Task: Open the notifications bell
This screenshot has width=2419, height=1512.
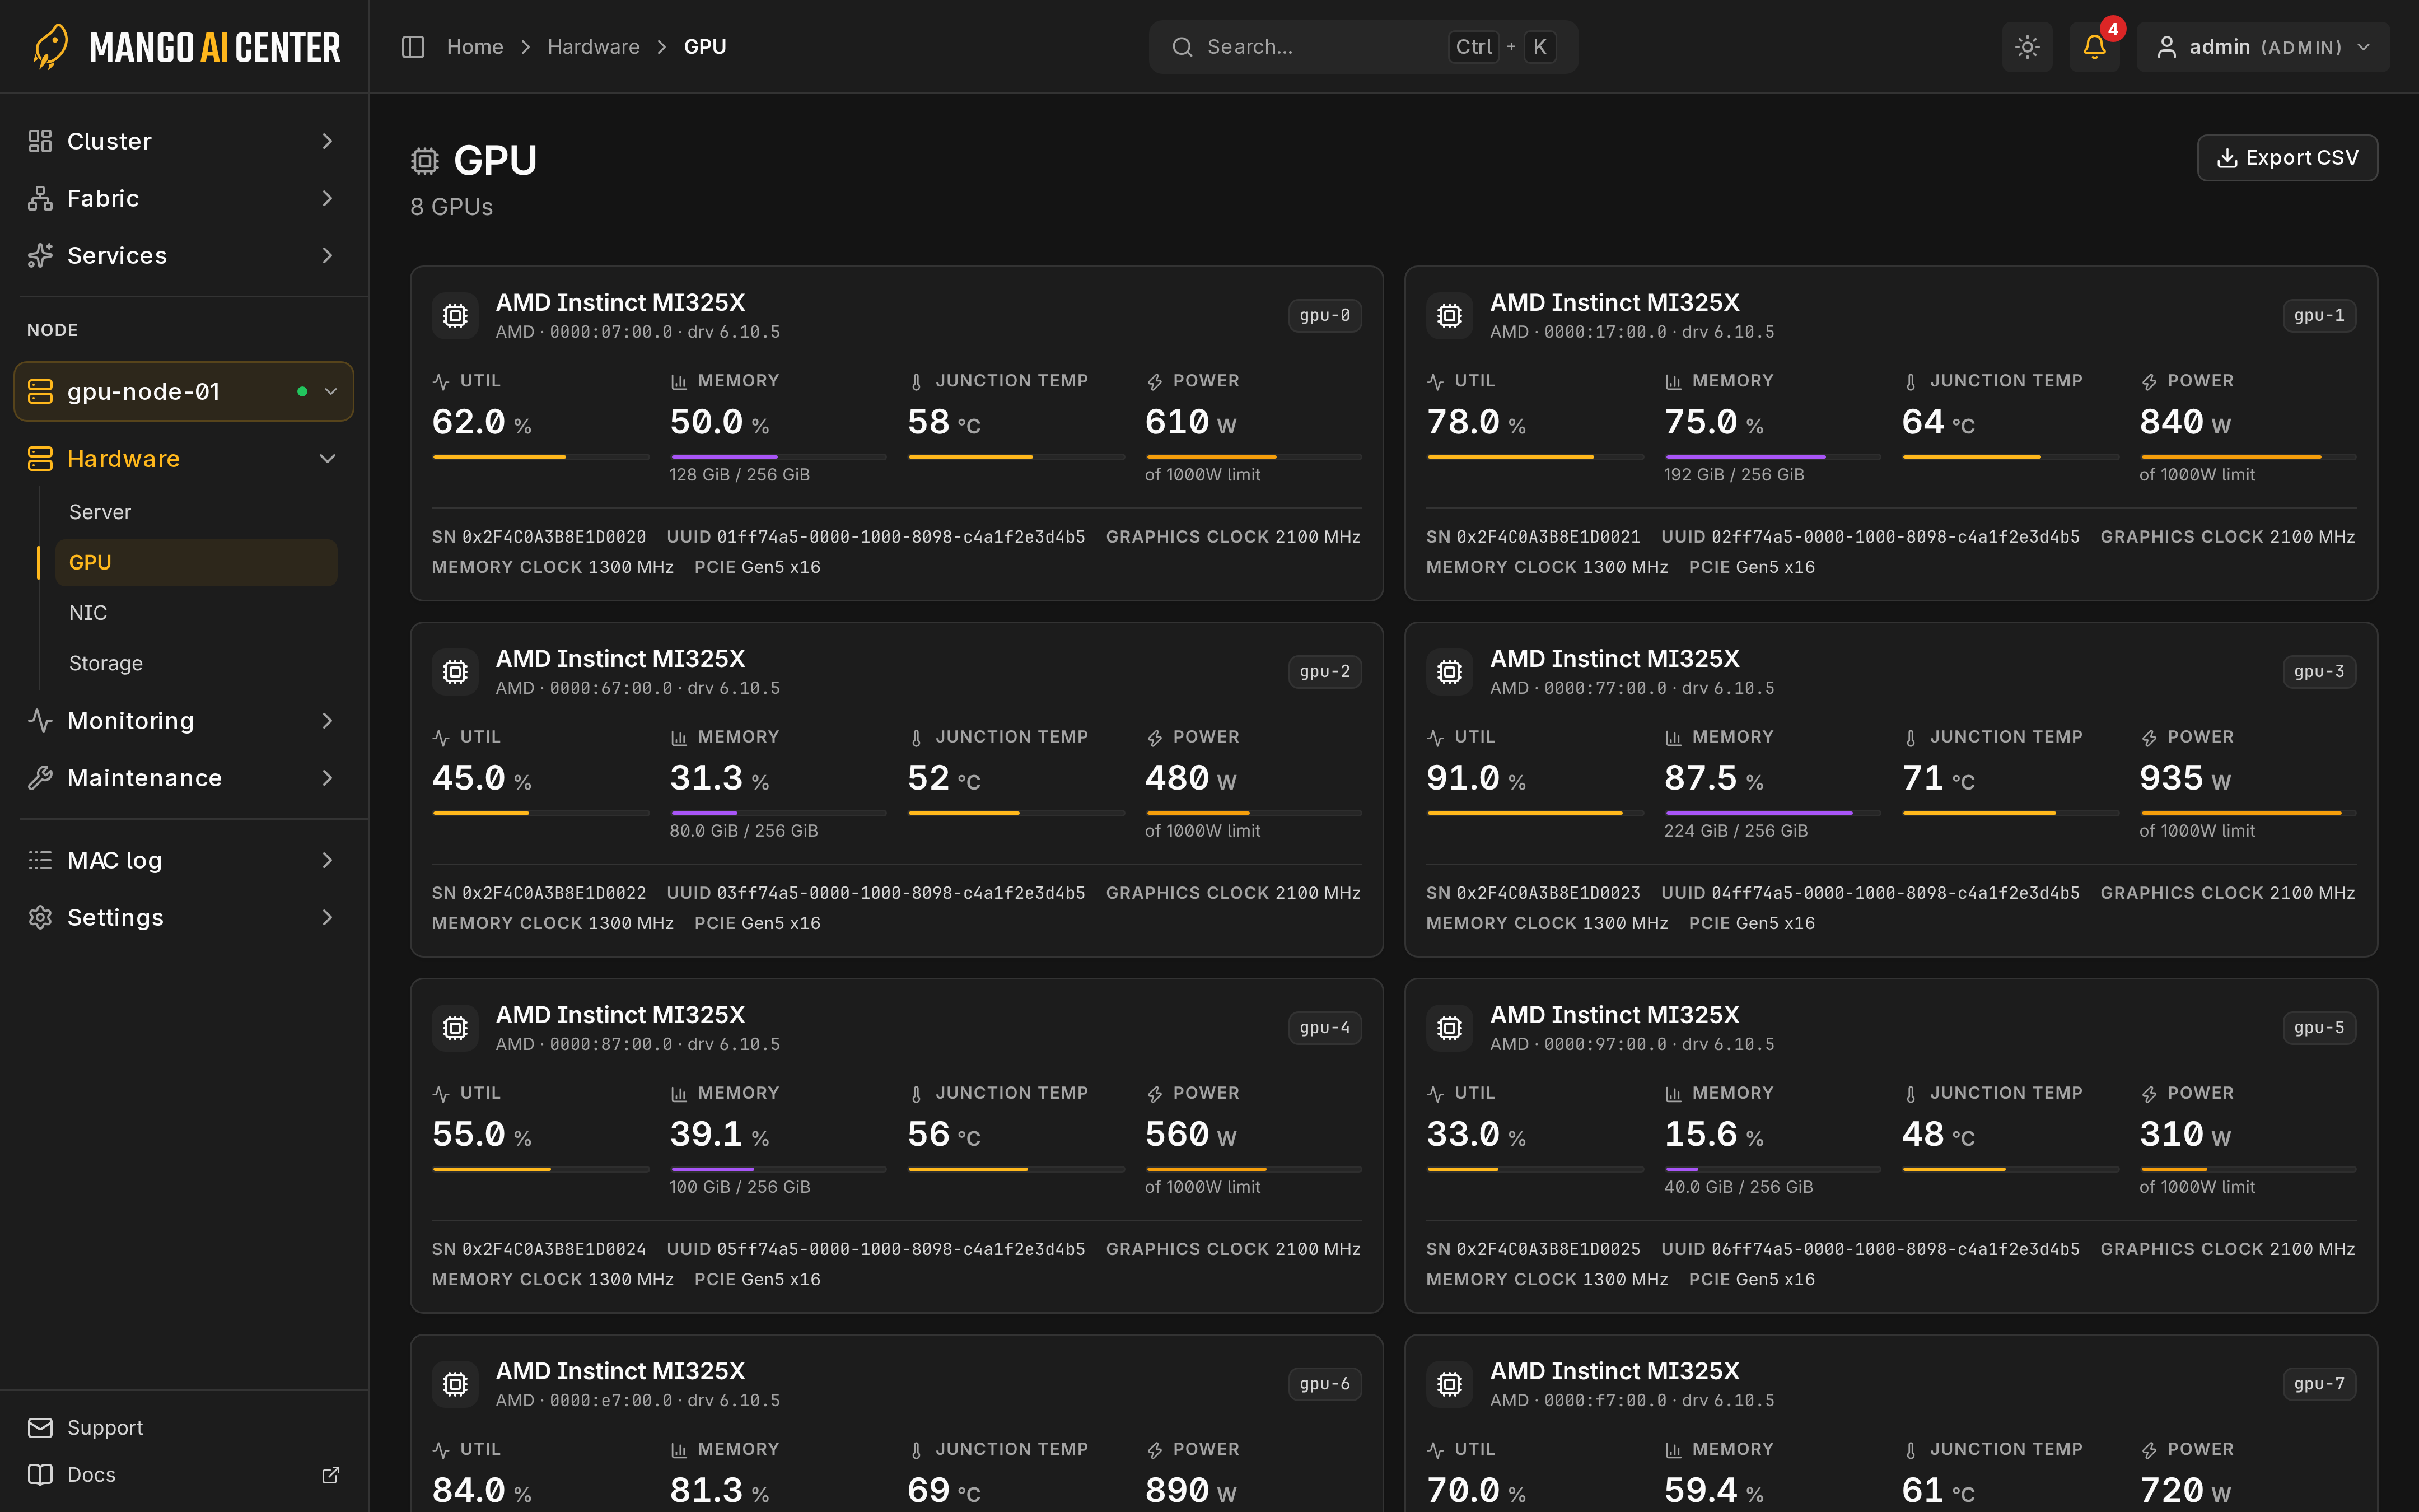Action: 2094,47
